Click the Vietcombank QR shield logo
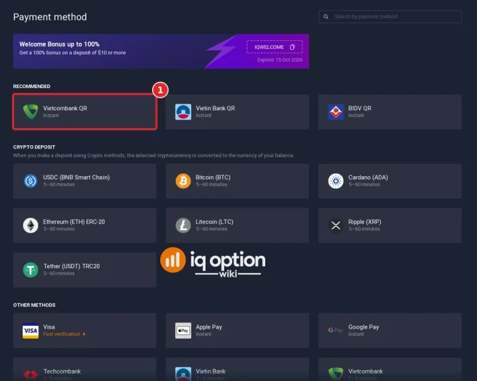The height and width of the screenshot is (381, 477). click(x=30, y=112)
